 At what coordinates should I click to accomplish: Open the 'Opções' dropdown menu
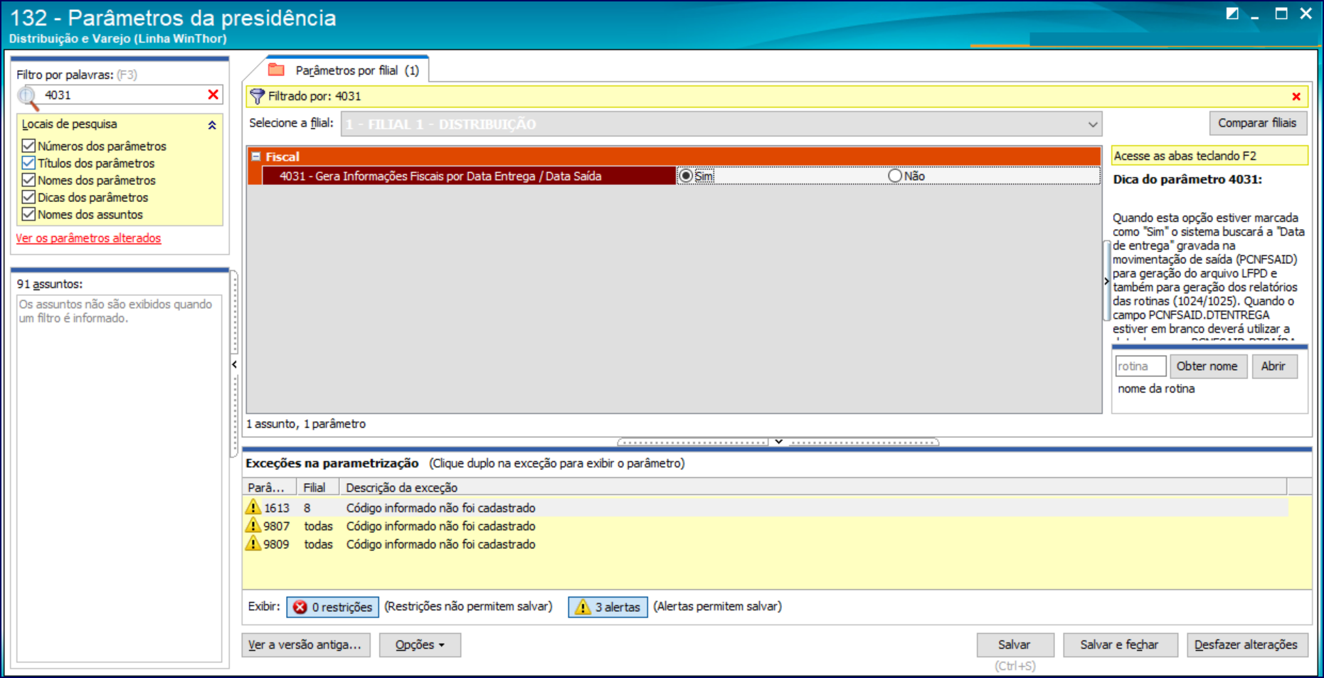420,645
